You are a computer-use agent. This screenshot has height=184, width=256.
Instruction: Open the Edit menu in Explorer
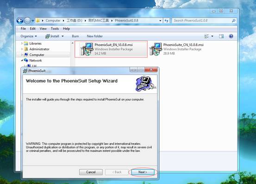33,29
